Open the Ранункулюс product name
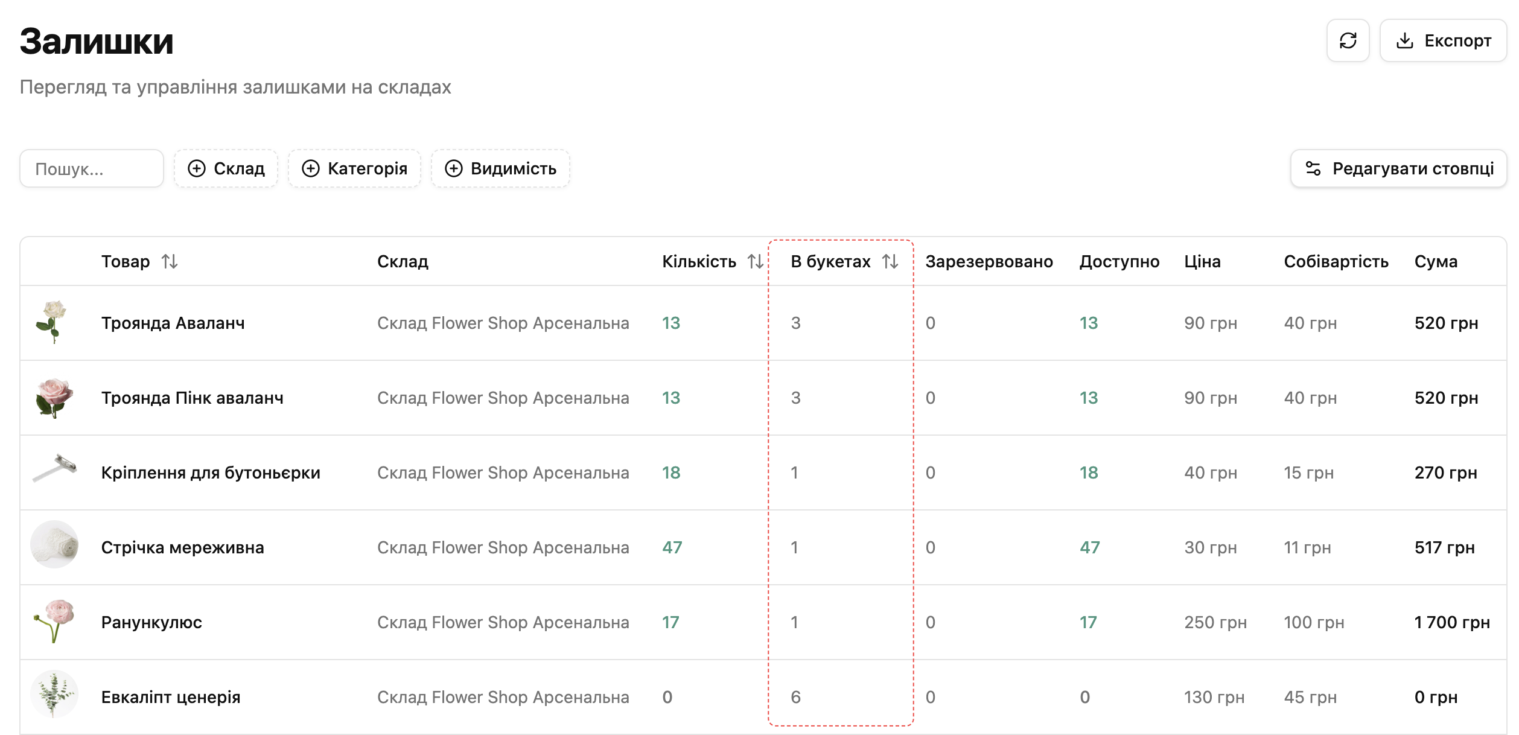This screenshot has width=1519, height=735. point(151,622)
